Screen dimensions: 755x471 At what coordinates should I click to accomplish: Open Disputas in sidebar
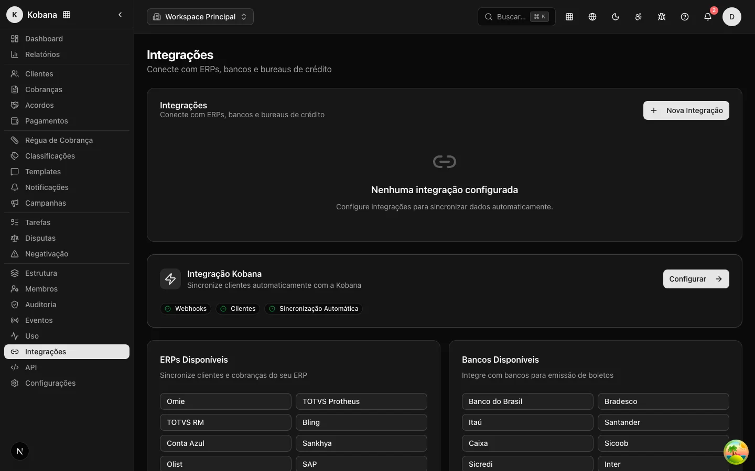67,238
